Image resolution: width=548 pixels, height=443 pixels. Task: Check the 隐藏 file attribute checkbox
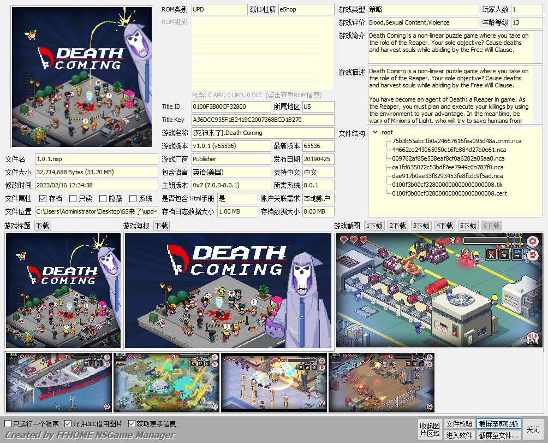(x=103, y=198)
